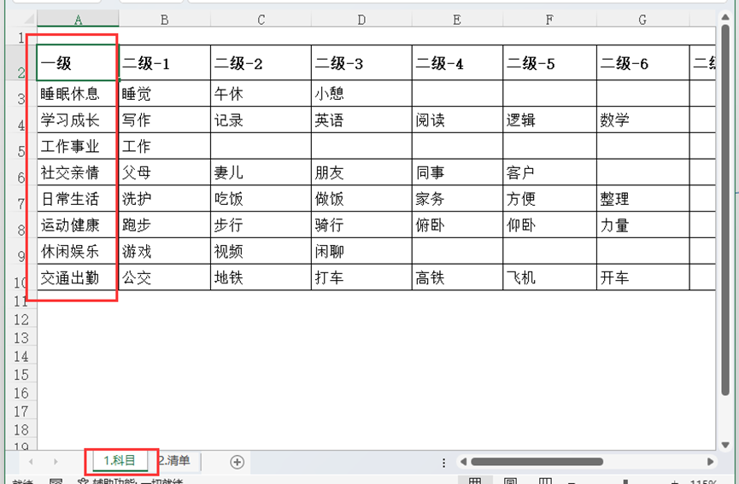Select cell 力量

tap(642, 225)
